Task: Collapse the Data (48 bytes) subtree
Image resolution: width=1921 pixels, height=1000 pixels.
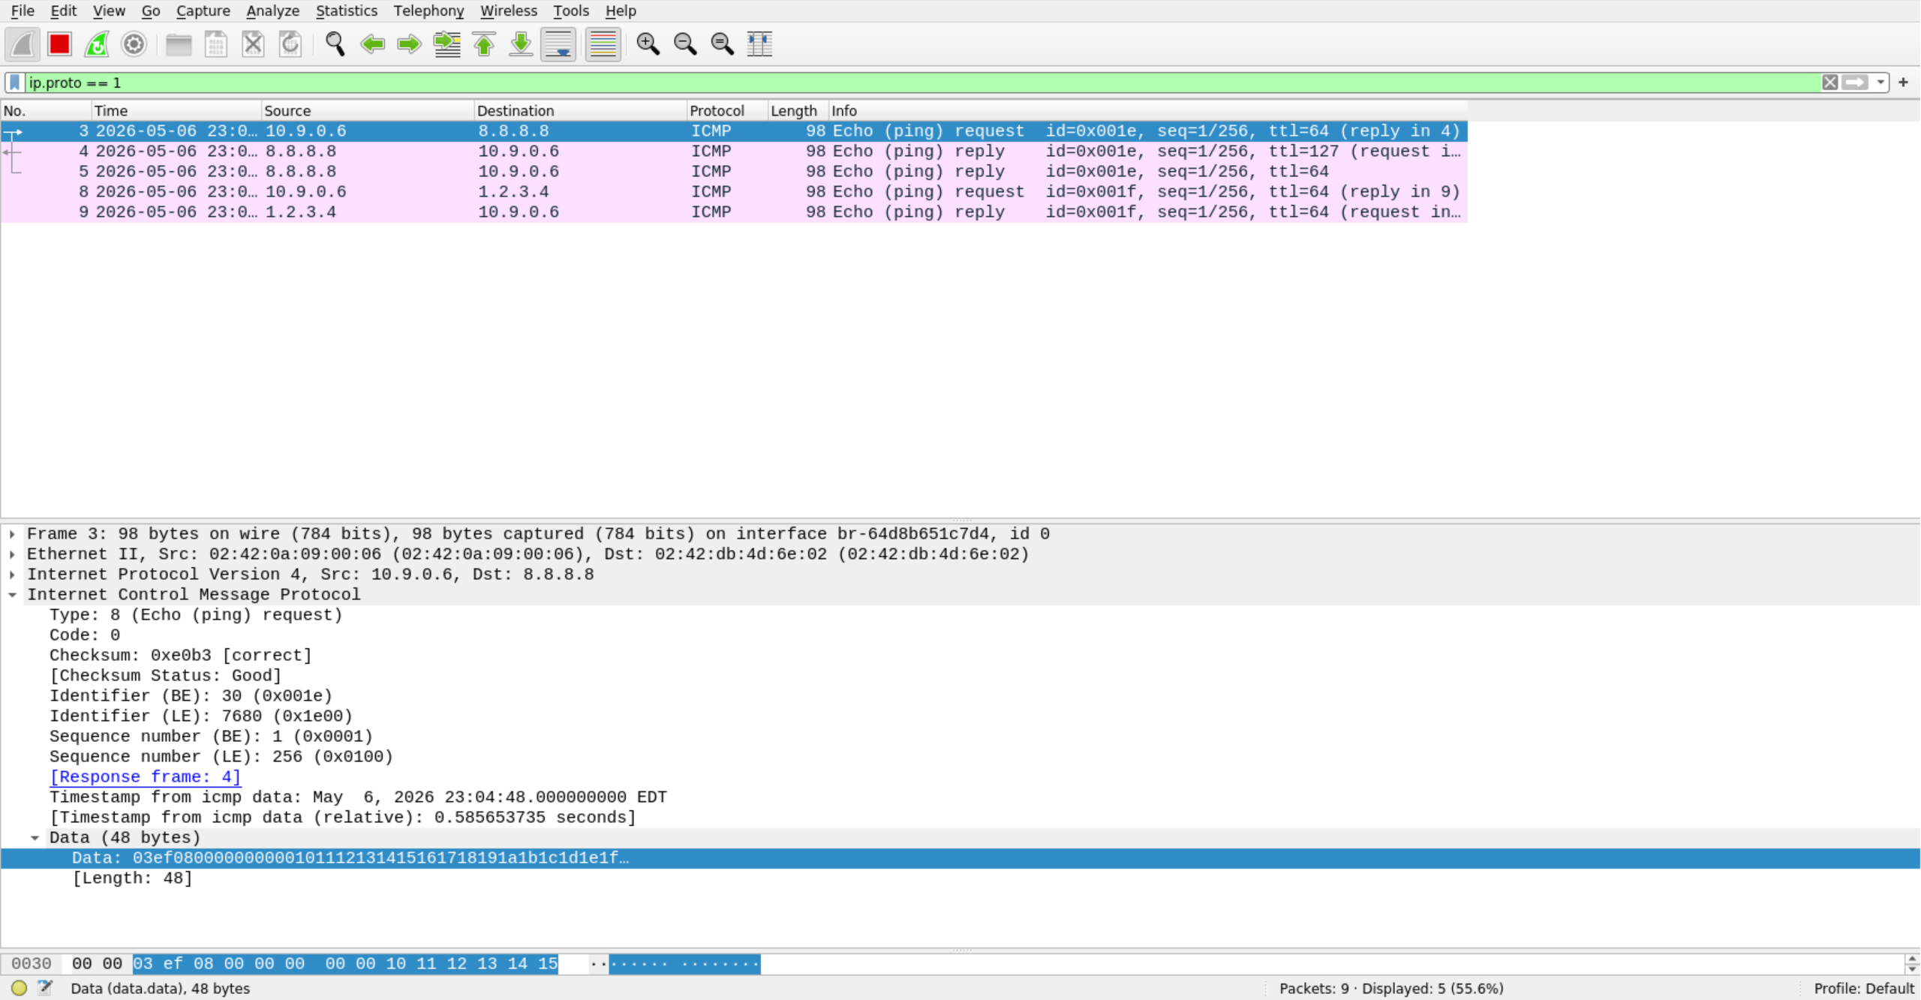Action: click(35, 838)
